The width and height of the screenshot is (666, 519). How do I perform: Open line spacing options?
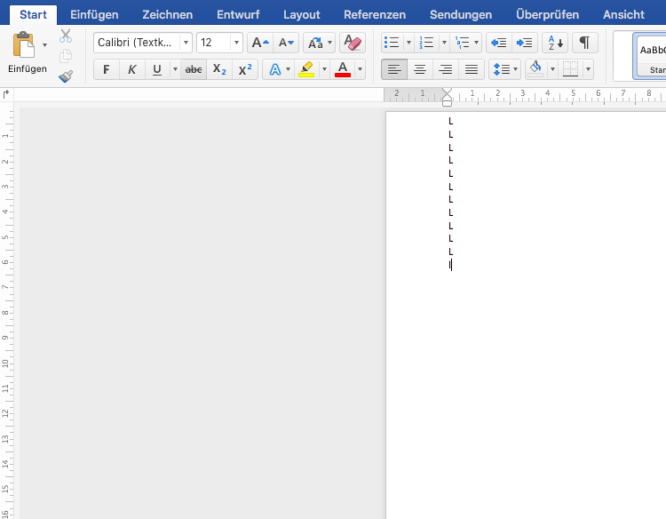click(504, 69)
